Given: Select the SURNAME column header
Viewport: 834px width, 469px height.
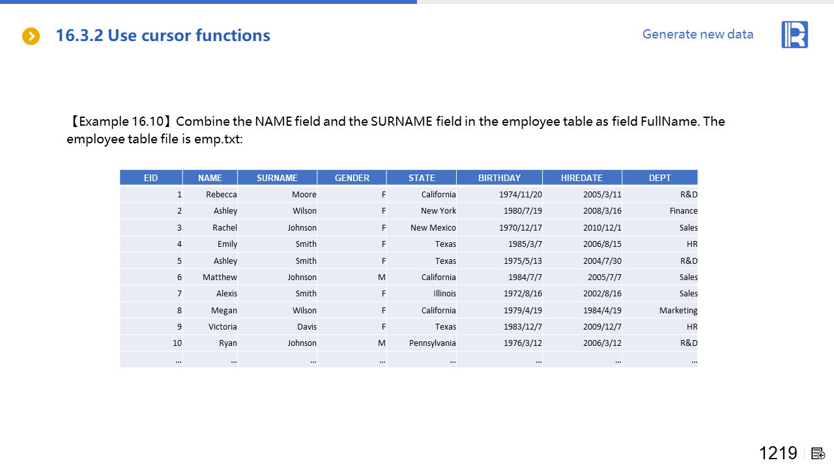Looking at the screenshot, I should pos(277,178).
